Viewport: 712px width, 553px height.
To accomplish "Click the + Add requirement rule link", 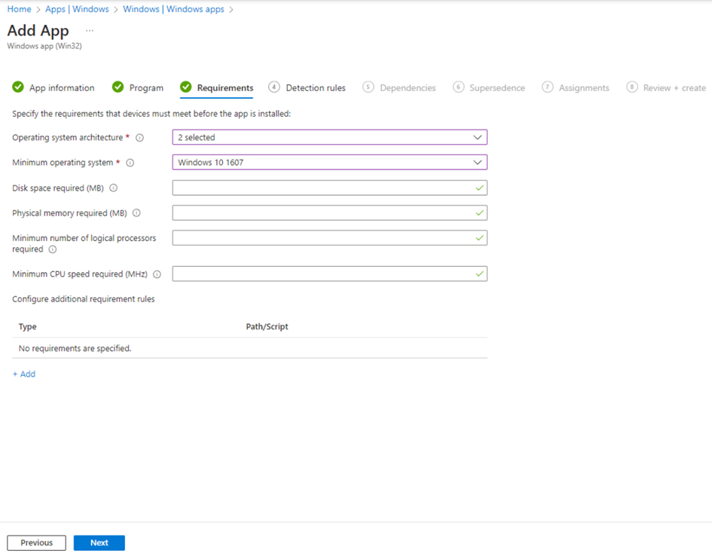I will [24, 374].
